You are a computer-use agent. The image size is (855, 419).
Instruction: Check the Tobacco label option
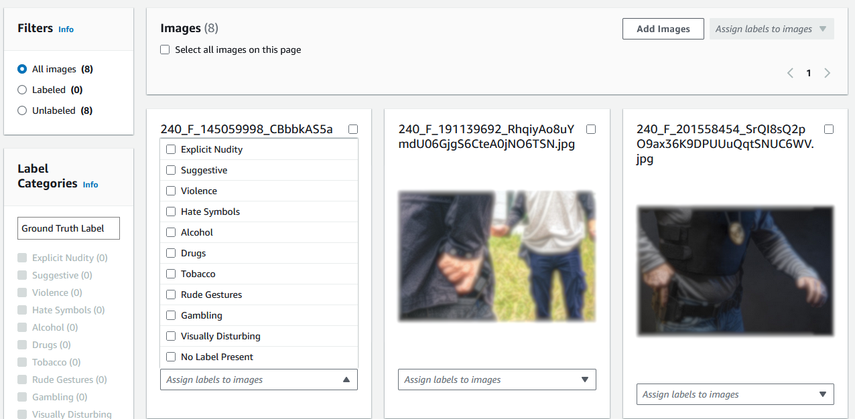point(170,274)
